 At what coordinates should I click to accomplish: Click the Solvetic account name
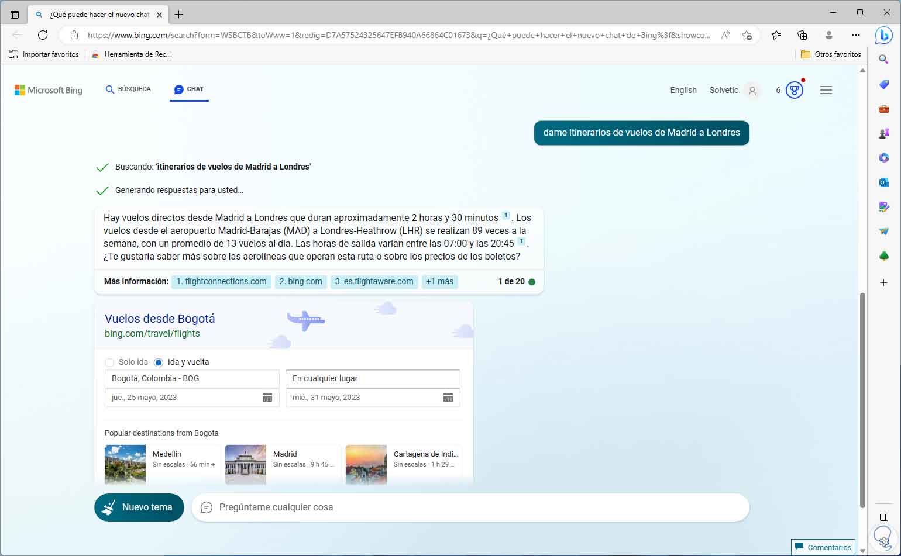[724, 90]
